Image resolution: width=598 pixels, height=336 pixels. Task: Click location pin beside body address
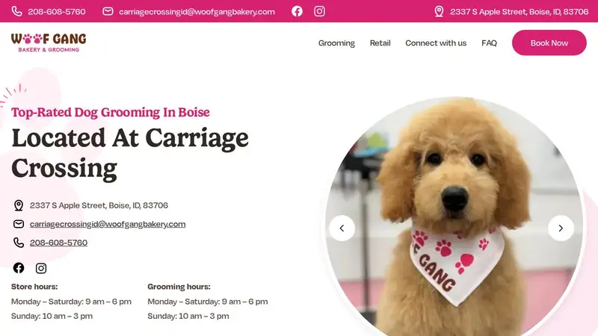pyautogui.click(x=18, y=205)
